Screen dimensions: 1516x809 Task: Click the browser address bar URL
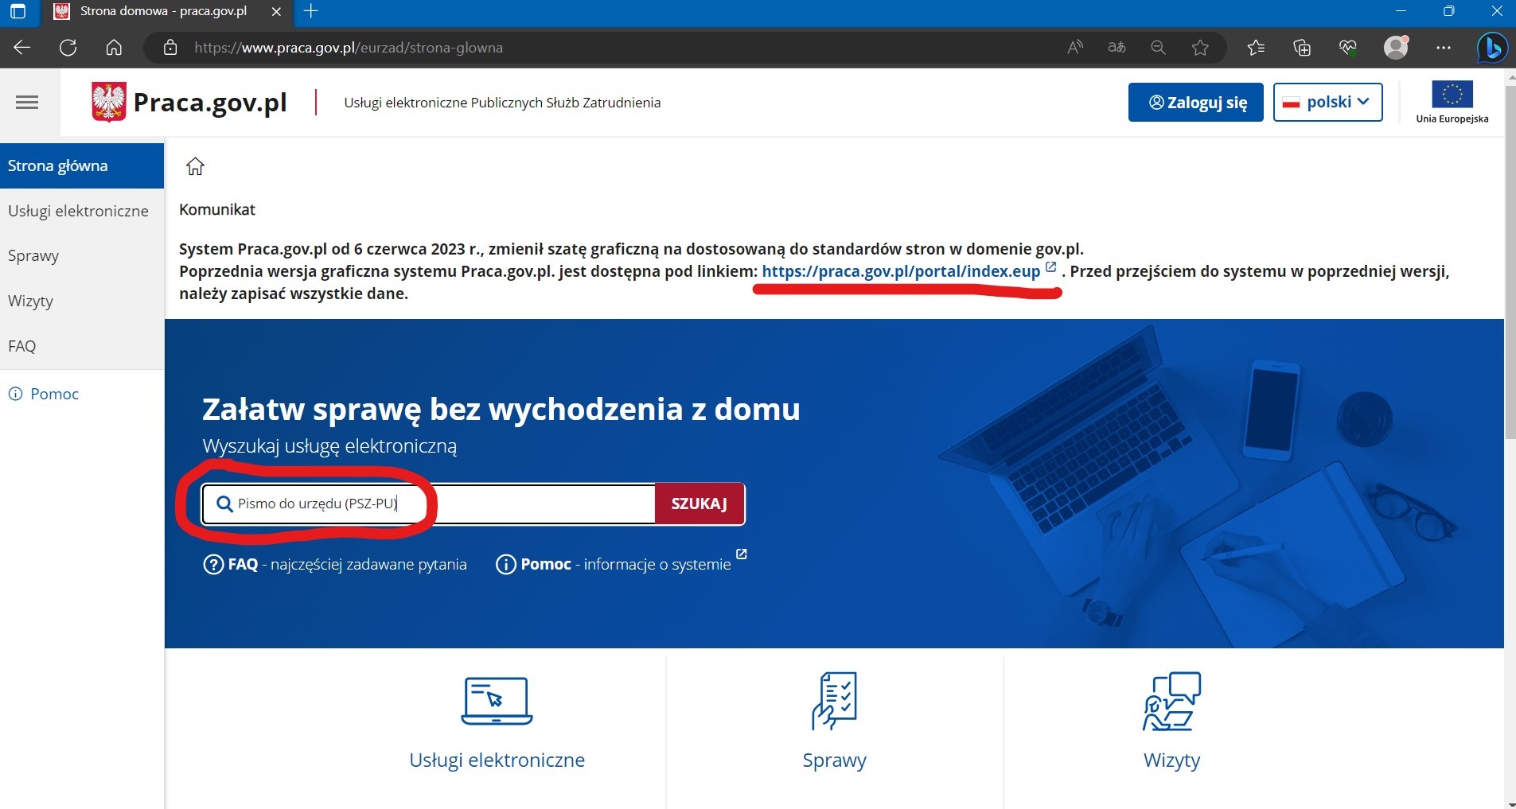pyautogui.click(x=349, y=48)
